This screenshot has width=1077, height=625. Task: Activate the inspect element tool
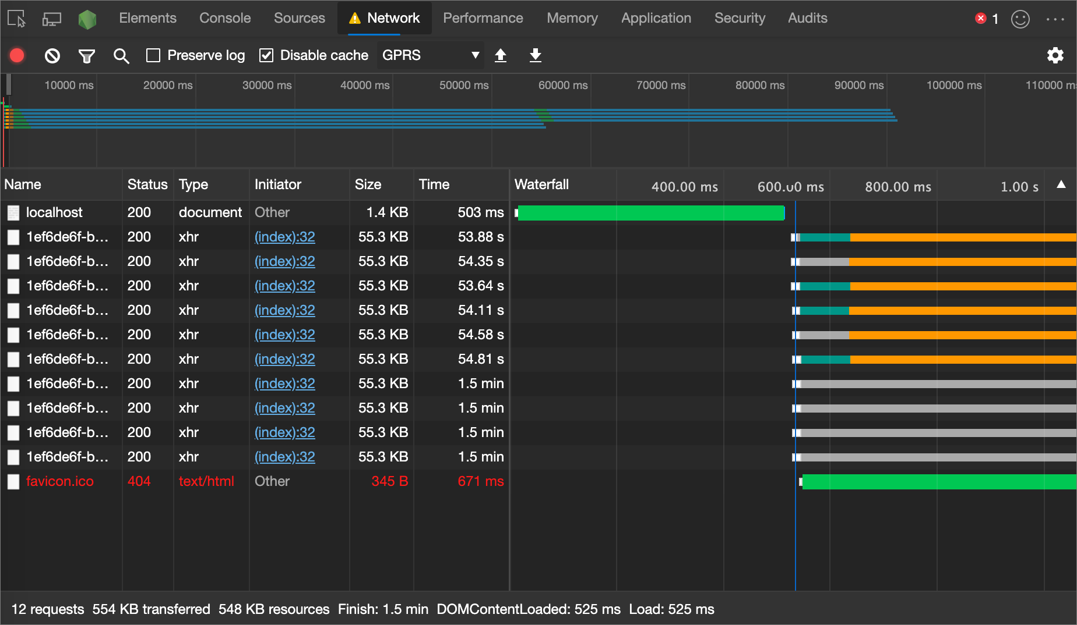[16, 18]
